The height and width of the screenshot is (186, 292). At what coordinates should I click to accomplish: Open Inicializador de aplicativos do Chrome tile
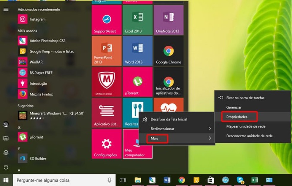[169, 82]
